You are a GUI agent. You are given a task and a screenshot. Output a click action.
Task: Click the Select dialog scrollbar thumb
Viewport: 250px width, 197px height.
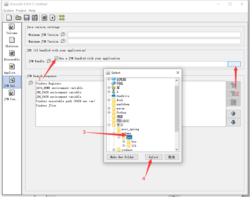(177, 109)
